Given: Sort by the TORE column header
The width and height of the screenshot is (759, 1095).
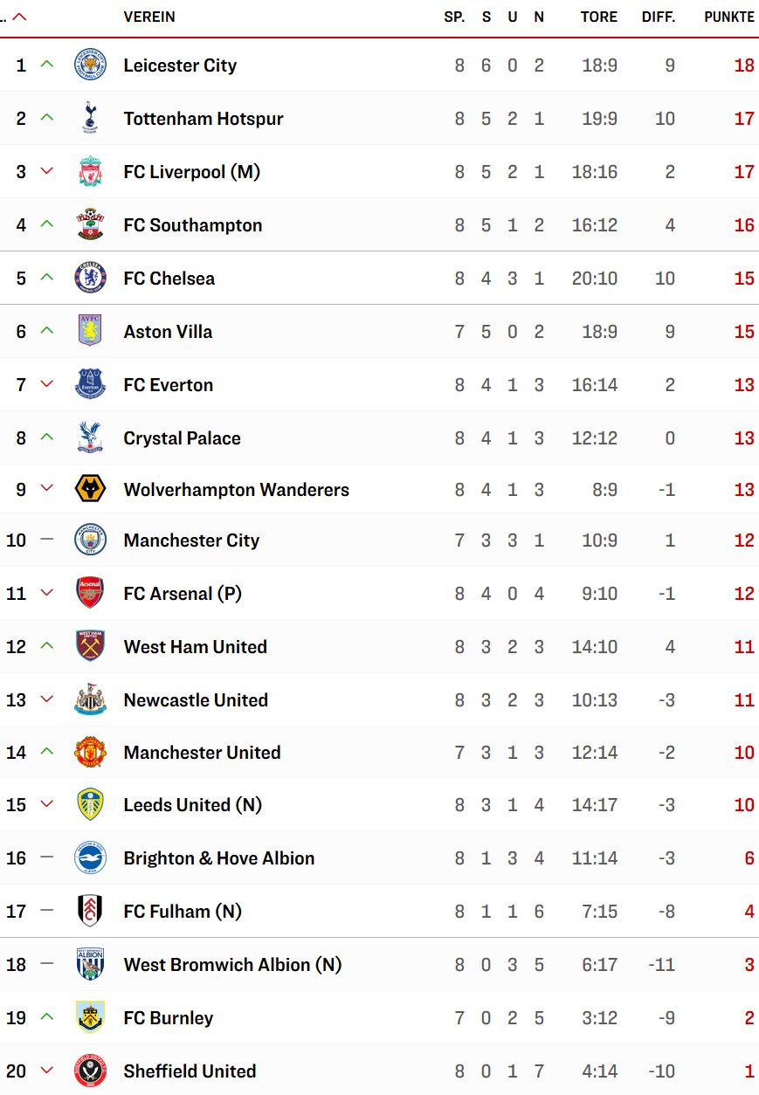Looking at the screenshot, I should tap(599, 17).
